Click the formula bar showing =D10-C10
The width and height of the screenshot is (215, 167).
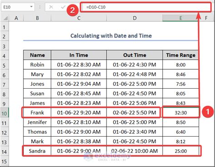[x=146, y=7]
